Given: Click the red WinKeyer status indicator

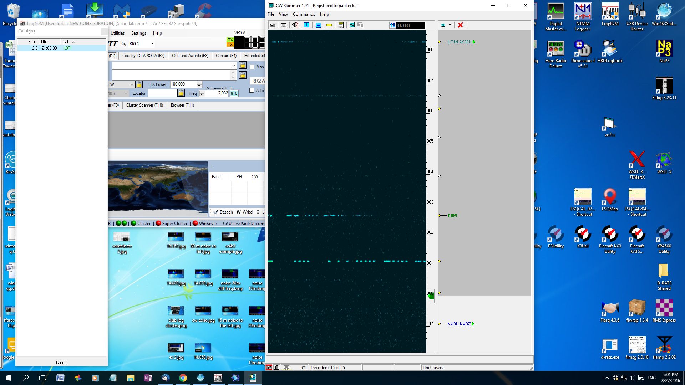Looking at the screenshot, I should [195, 223].
